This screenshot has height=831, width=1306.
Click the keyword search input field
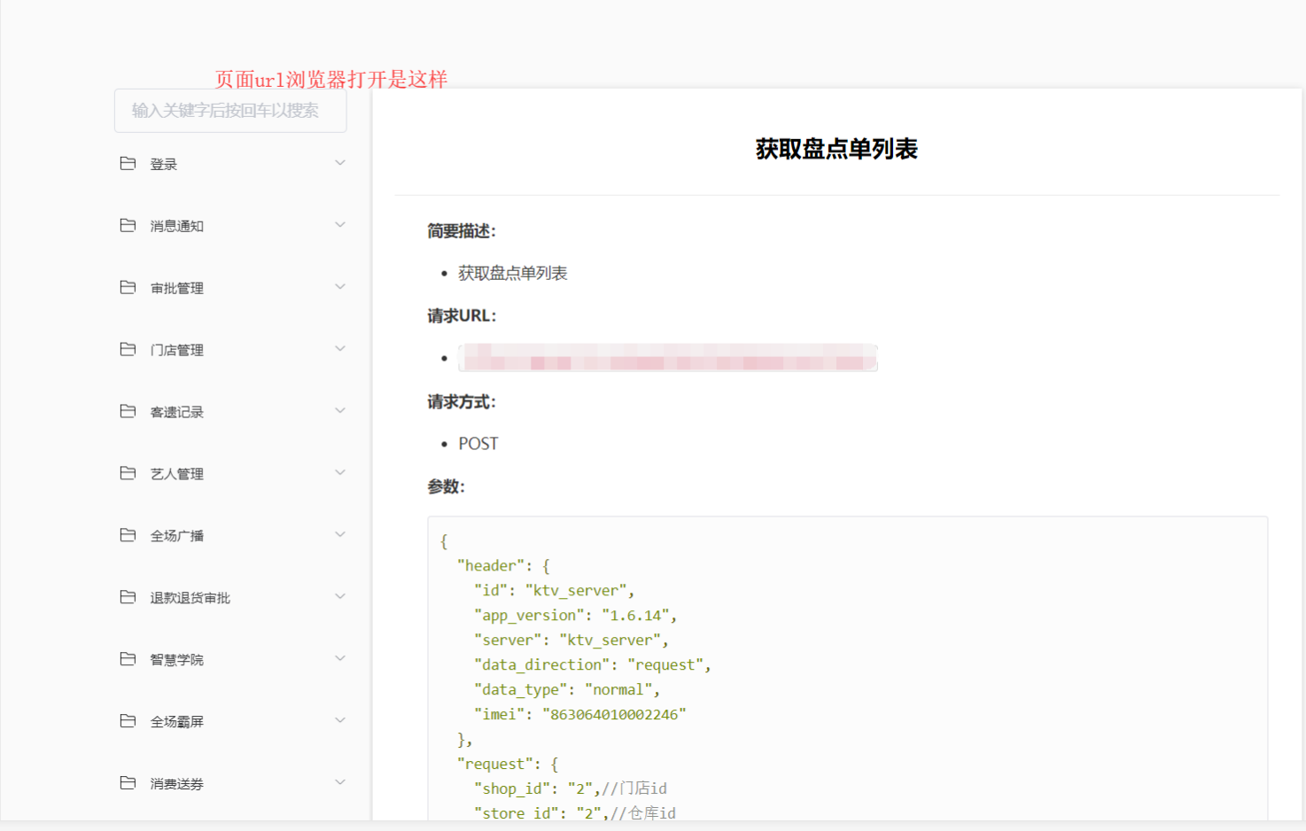pyautogui.click(x=229, y=111)
